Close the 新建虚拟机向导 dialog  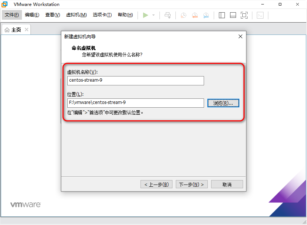click(x=240, y=36)
